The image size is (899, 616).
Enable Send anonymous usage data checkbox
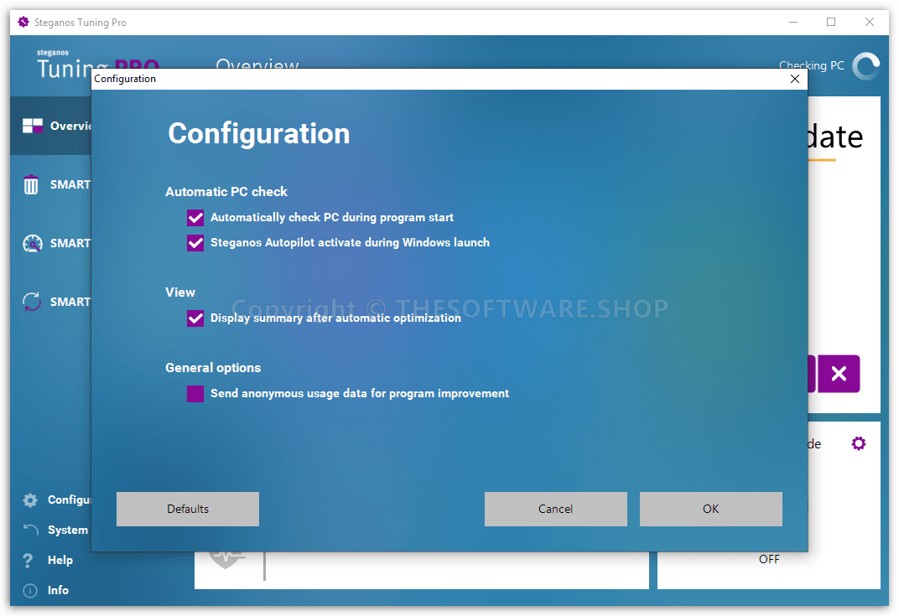[195, 394]
